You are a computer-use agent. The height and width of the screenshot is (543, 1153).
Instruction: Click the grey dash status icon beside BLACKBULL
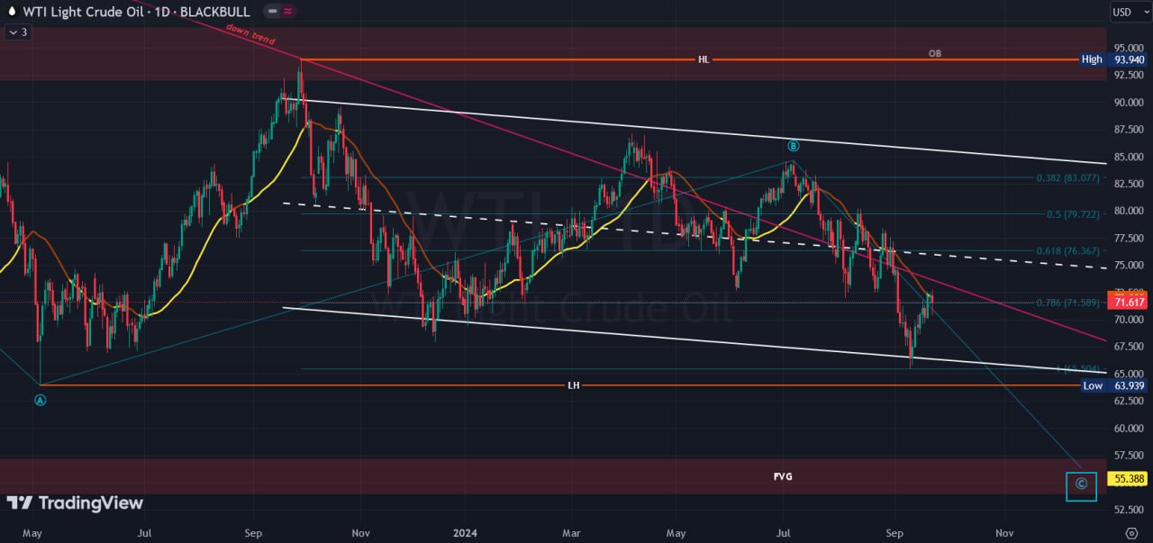point(272,12)
